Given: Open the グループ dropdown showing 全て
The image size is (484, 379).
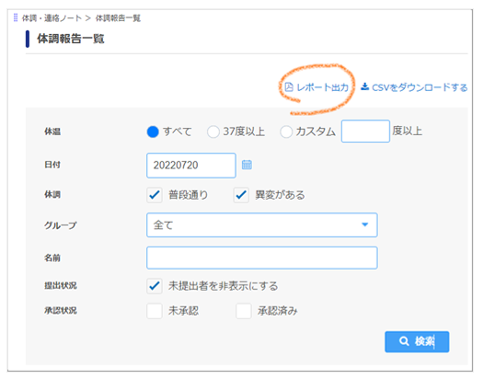Looking at the screenshot, I should click(261, 225).
